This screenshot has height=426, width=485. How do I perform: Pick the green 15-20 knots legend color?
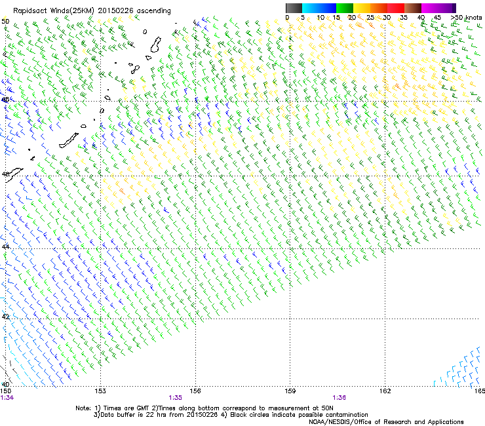pos(345,8)
